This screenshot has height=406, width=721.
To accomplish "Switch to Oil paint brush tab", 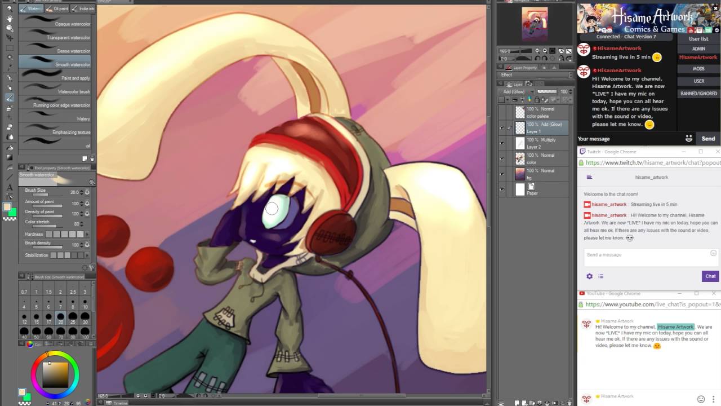I will pyautogui.click(x=57, y=8).
